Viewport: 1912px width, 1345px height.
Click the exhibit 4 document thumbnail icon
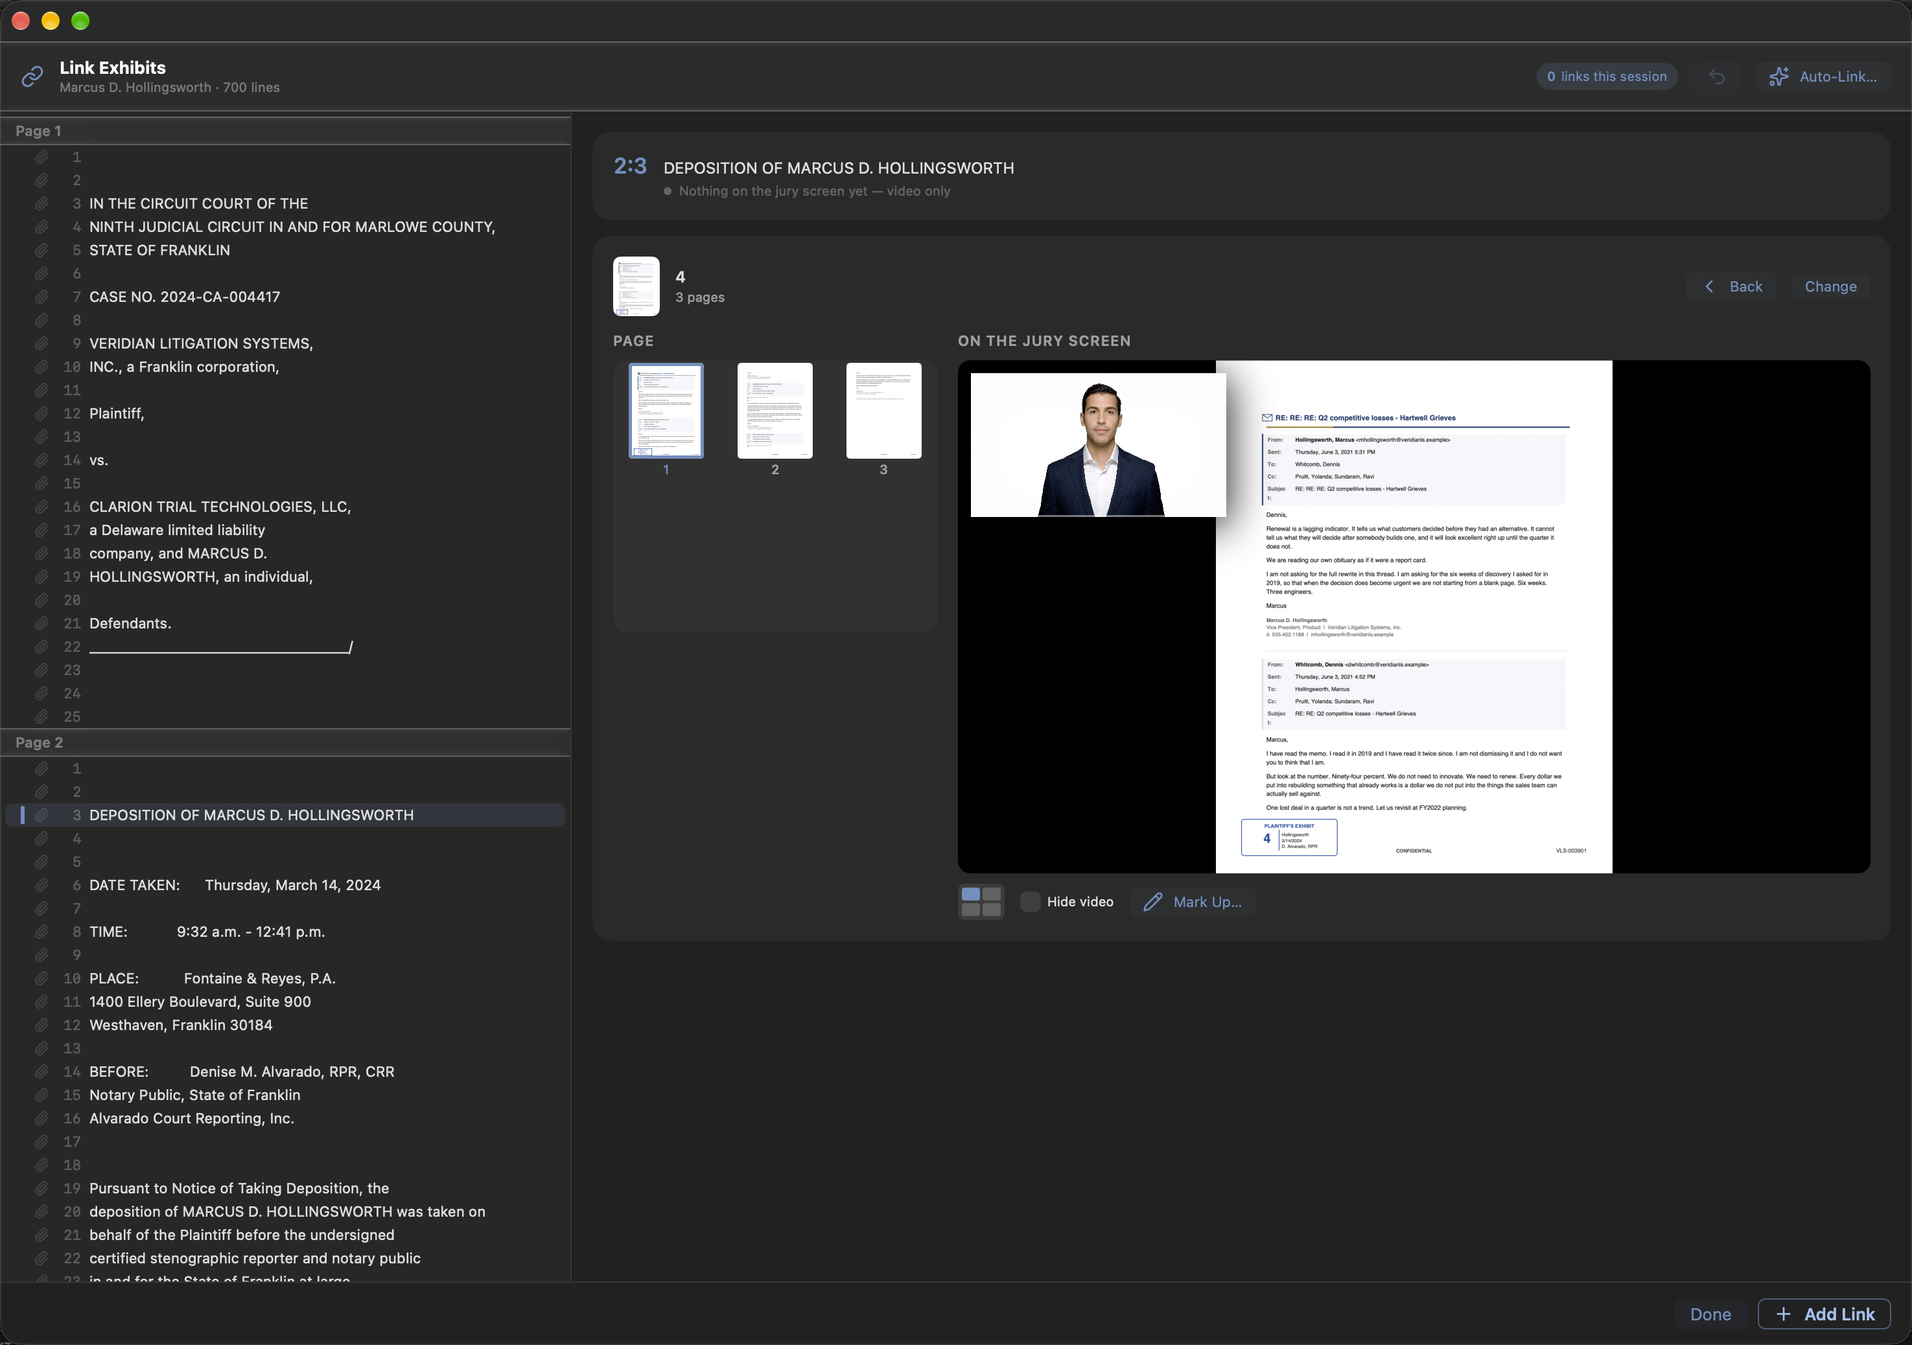point(636,286)
